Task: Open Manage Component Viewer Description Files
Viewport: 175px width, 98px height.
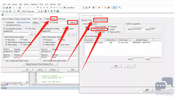Action: [x=40, y=64]
